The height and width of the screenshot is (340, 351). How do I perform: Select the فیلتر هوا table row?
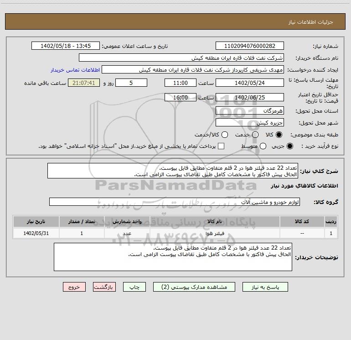coord(175,233)
